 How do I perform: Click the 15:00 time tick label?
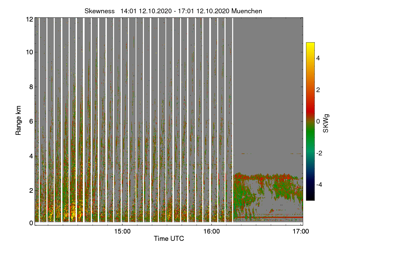coord(122,231)
